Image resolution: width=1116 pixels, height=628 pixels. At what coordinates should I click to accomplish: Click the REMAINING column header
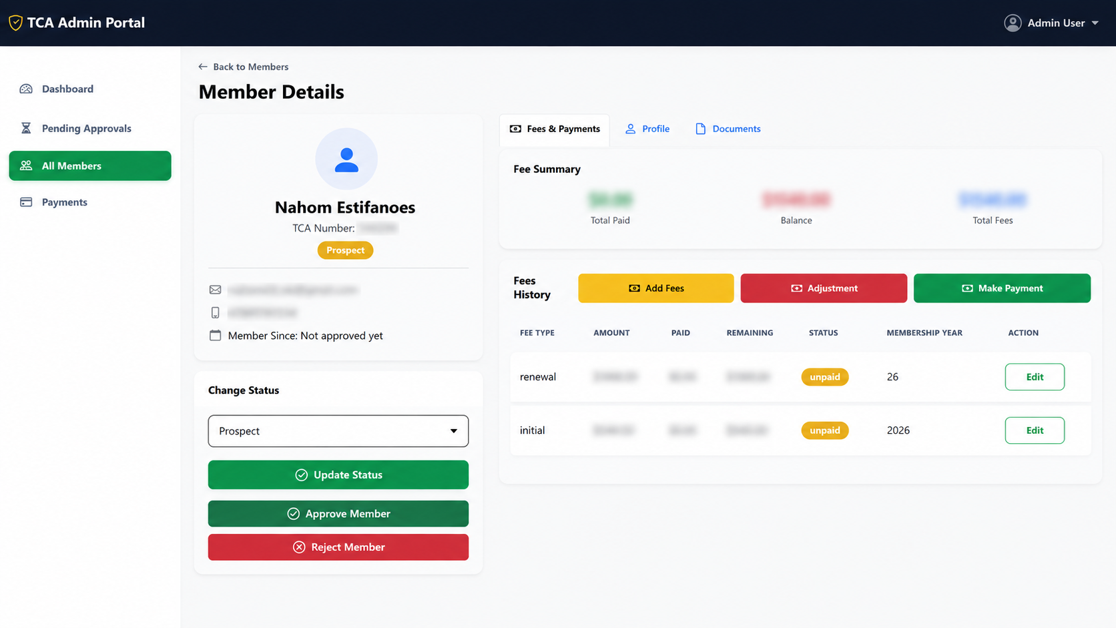click(750, 332)
